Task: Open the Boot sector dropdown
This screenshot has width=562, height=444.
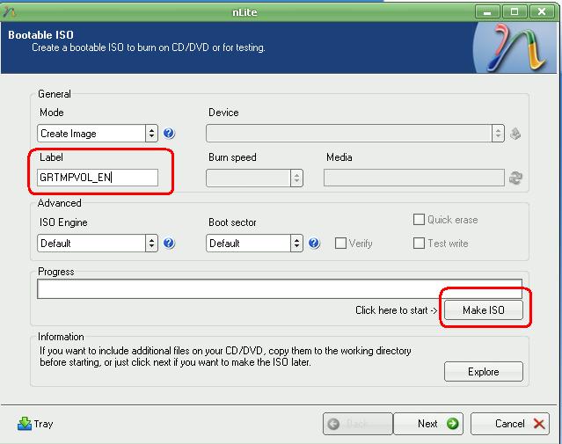Action: pyautogui.click(x=254, y=244)
